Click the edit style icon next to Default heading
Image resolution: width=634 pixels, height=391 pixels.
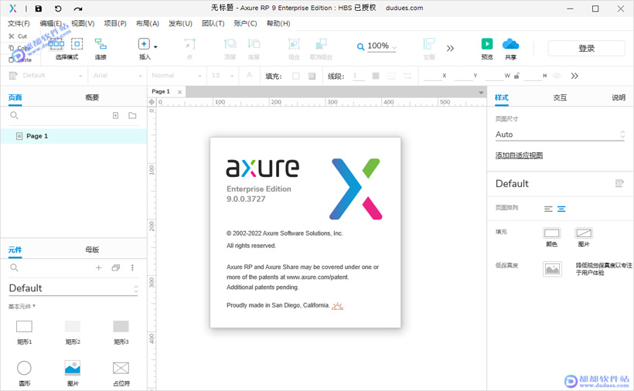coord(619,183)
